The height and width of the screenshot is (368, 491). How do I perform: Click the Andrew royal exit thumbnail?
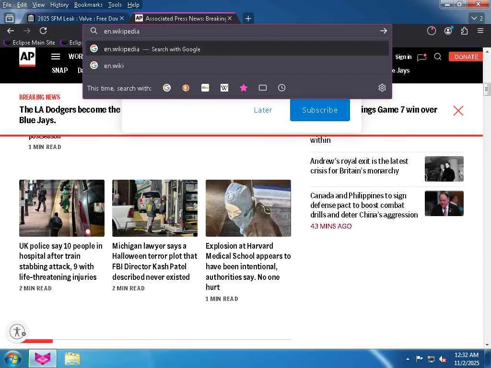[x=444, y=169]
